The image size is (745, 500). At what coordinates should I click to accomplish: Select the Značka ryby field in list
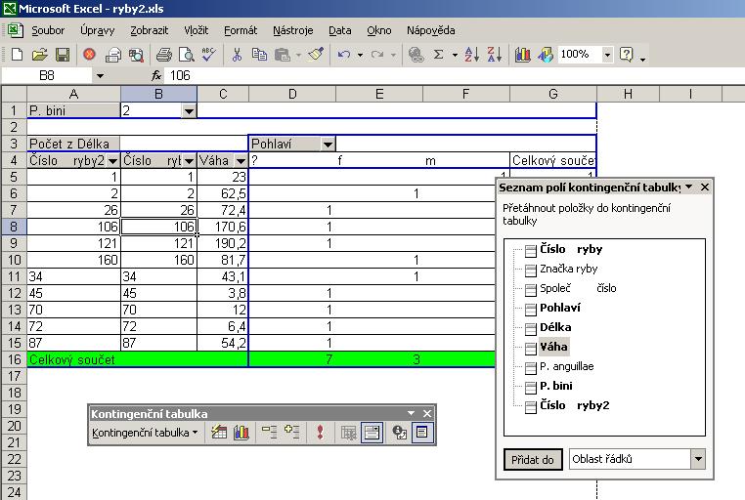(x=568, y=269)
